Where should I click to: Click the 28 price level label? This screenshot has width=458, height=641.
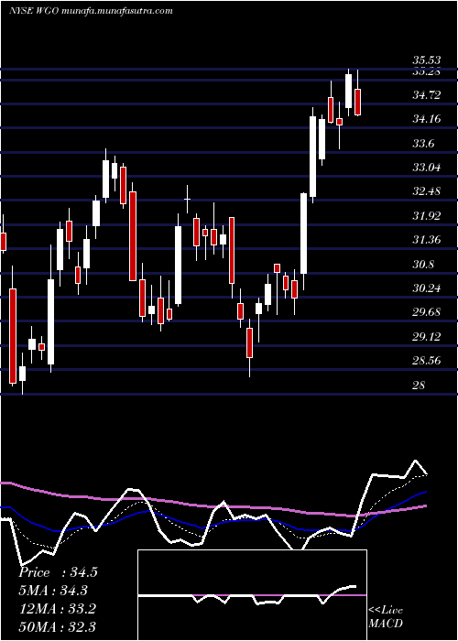tap(419, 386)
